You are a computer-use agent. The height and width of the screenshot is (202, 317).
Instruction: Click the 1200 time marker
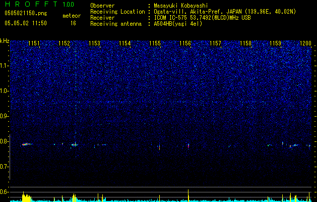(x=306, y=43)
